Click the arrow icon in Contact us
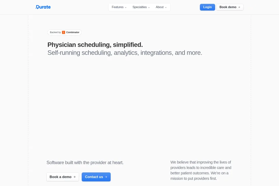Image resolution: width=279 pixels, height=186 pixels. (x=106, y=177)
